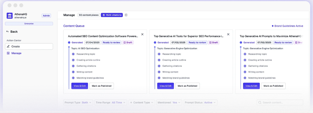
Task: Click the Manage document icon in sidebar
Action: [x=8, y=53]
